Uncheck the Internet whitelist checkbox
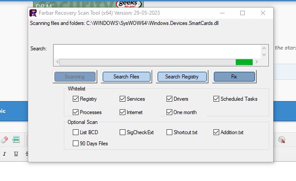296x181 pixels. 122,112
